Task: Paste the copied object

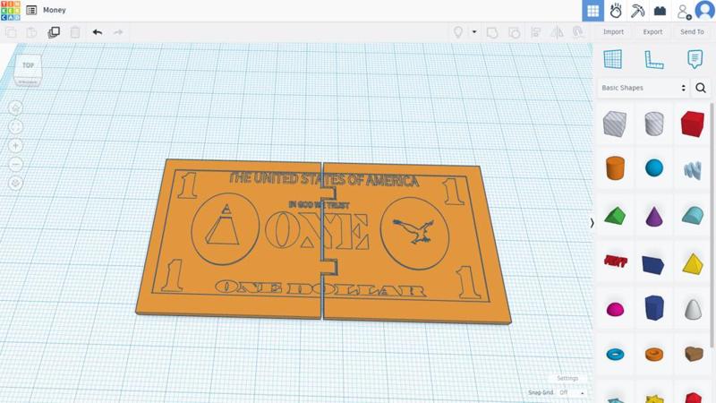Action: click(31, 32)
